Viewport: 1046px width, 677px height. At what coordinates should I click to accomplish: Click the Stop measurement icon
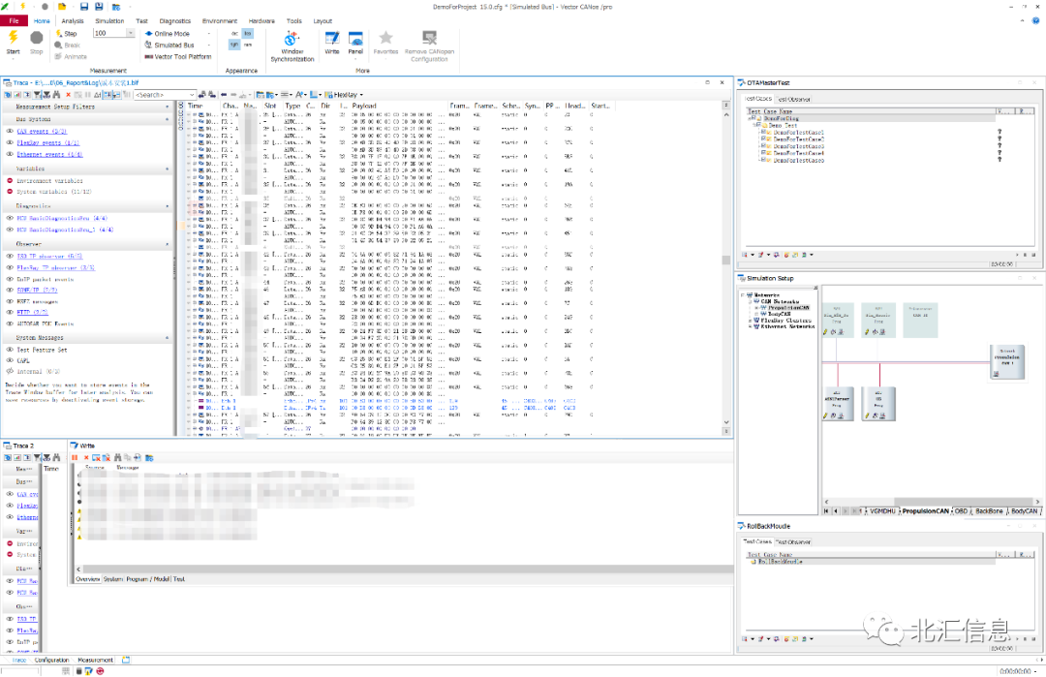pyautogui.click(x=36, y=38)
